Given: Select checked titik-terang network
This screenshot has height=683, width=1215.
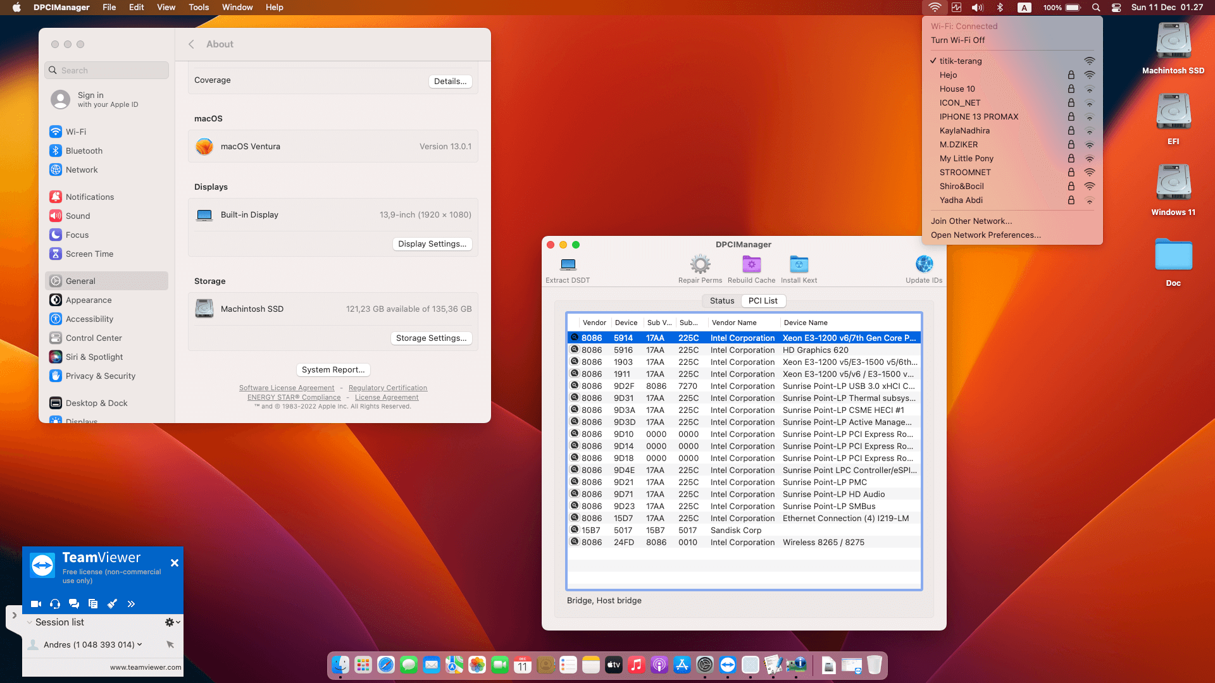Looking at the screenshot, I should (x=1012, y=61).
